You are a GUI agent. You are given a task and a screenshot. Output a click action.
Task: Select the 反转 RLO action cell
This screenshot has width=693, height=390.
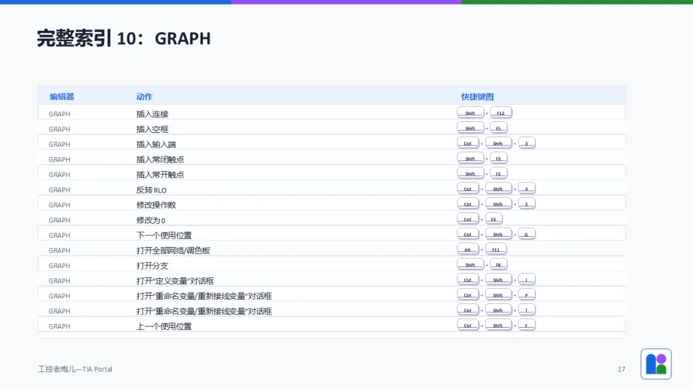[x=151, y=190]
